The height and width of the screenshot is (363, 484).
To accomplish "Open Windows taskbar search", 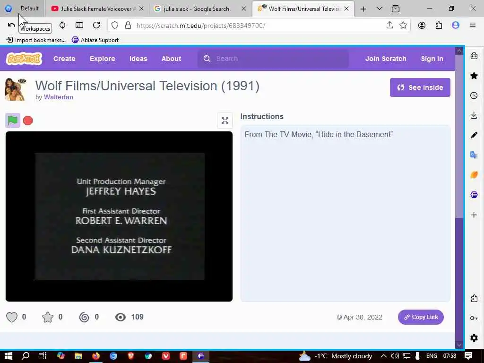I will coord(26,356).
